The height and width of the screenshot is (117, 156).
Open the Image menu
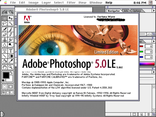(x=34, y=3)
